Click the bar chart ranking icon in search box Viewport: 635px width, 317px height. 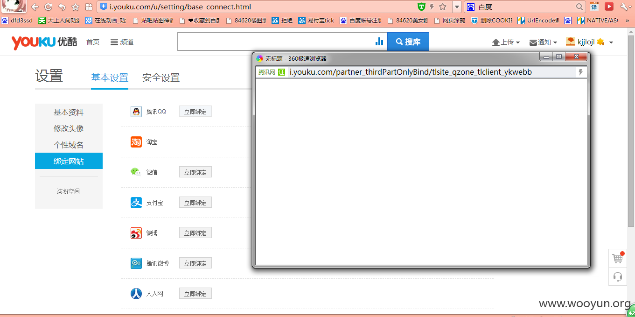pyautogui.click(x=379, y=42)
